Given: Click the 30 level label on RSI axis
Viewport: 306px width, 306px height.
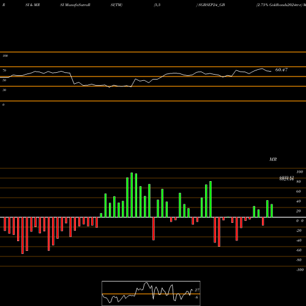Looking at the screenshot, I should click(x=4, y=90).
